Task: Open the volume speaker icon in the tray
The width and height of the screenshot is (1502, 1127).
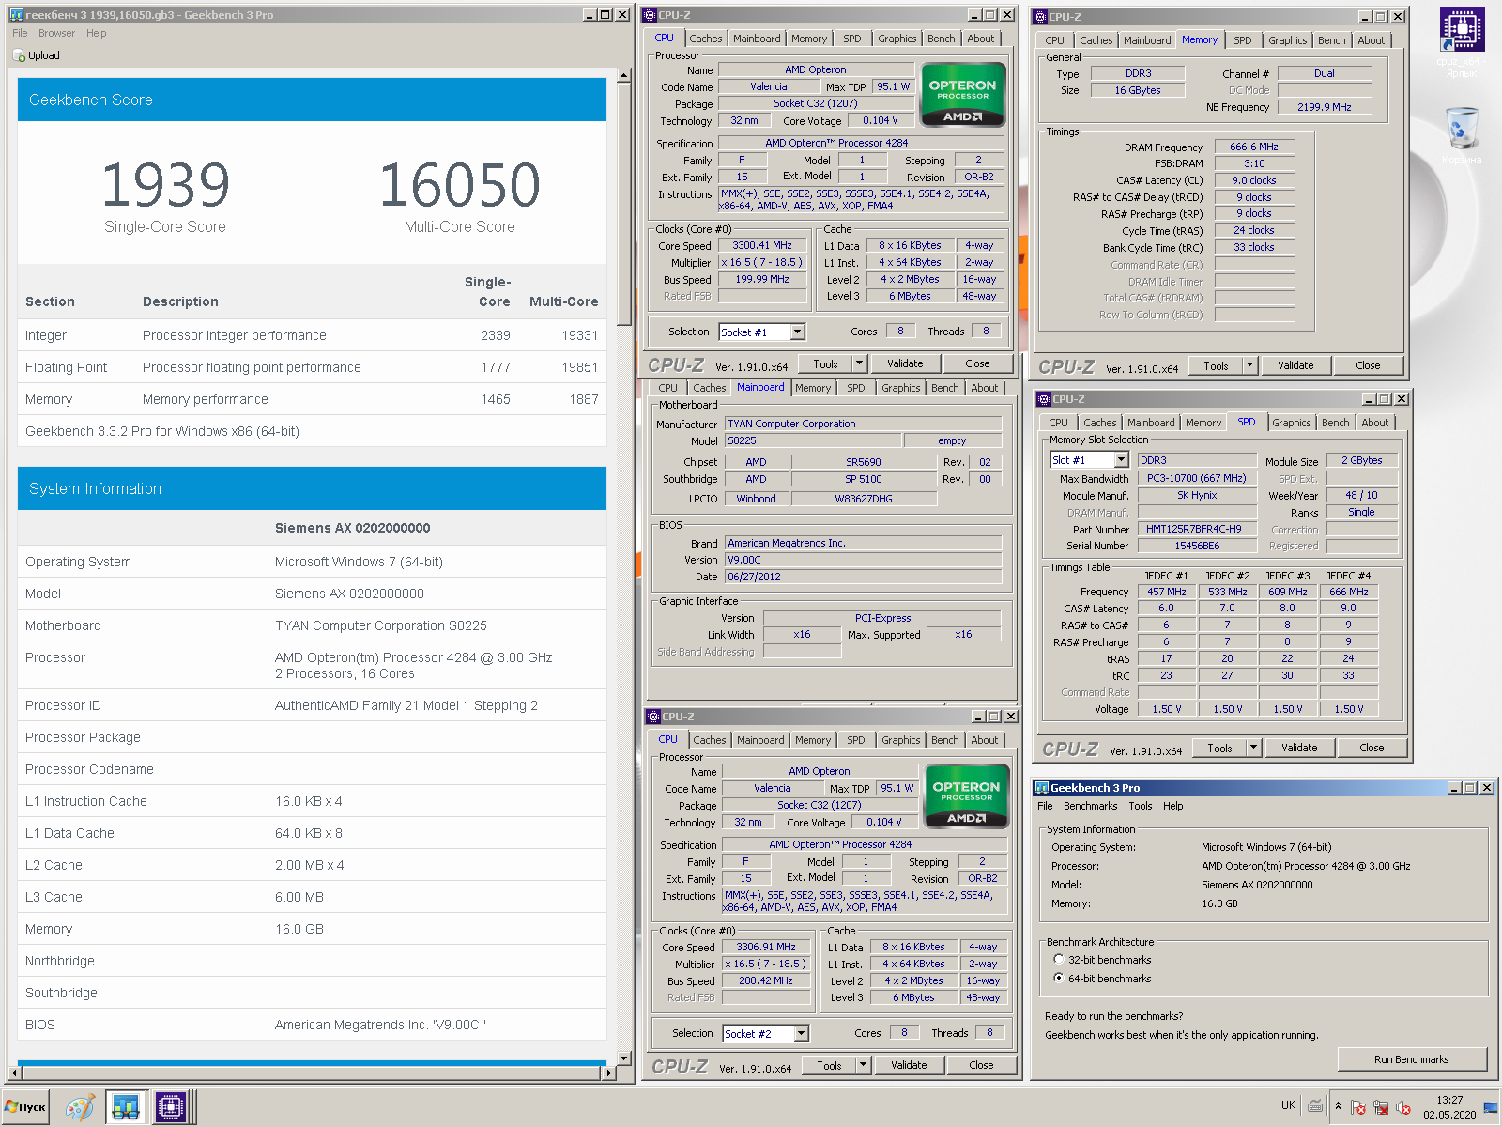Action: (x=1403, y=1107)
